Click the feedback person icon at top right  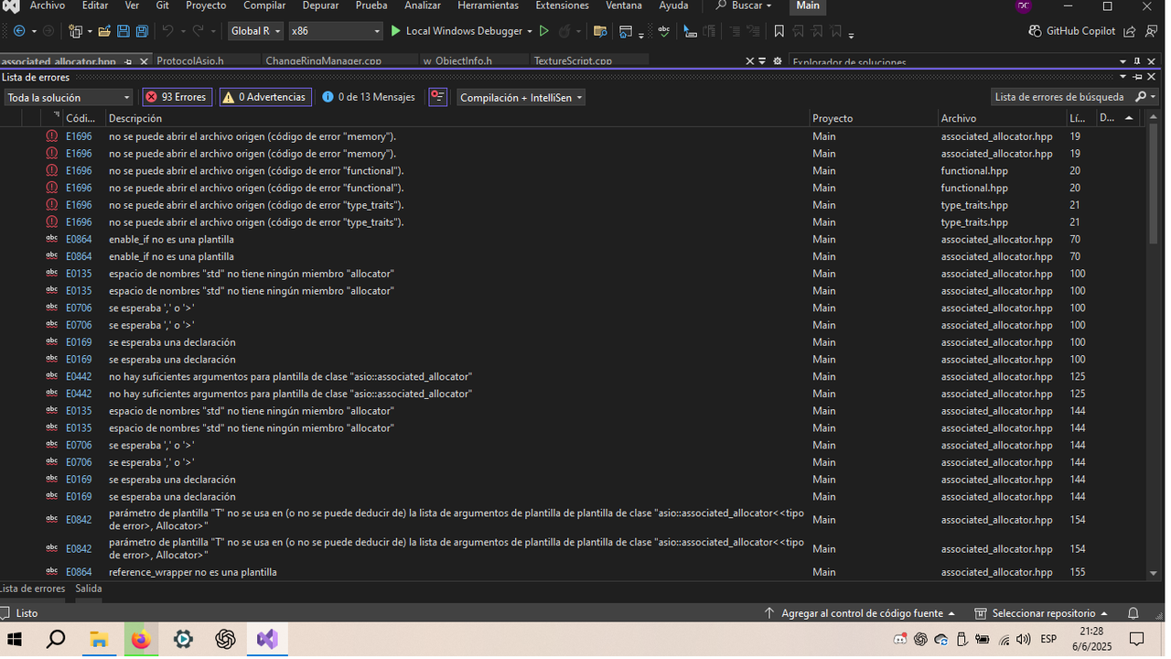click(x=1151, y=31)
